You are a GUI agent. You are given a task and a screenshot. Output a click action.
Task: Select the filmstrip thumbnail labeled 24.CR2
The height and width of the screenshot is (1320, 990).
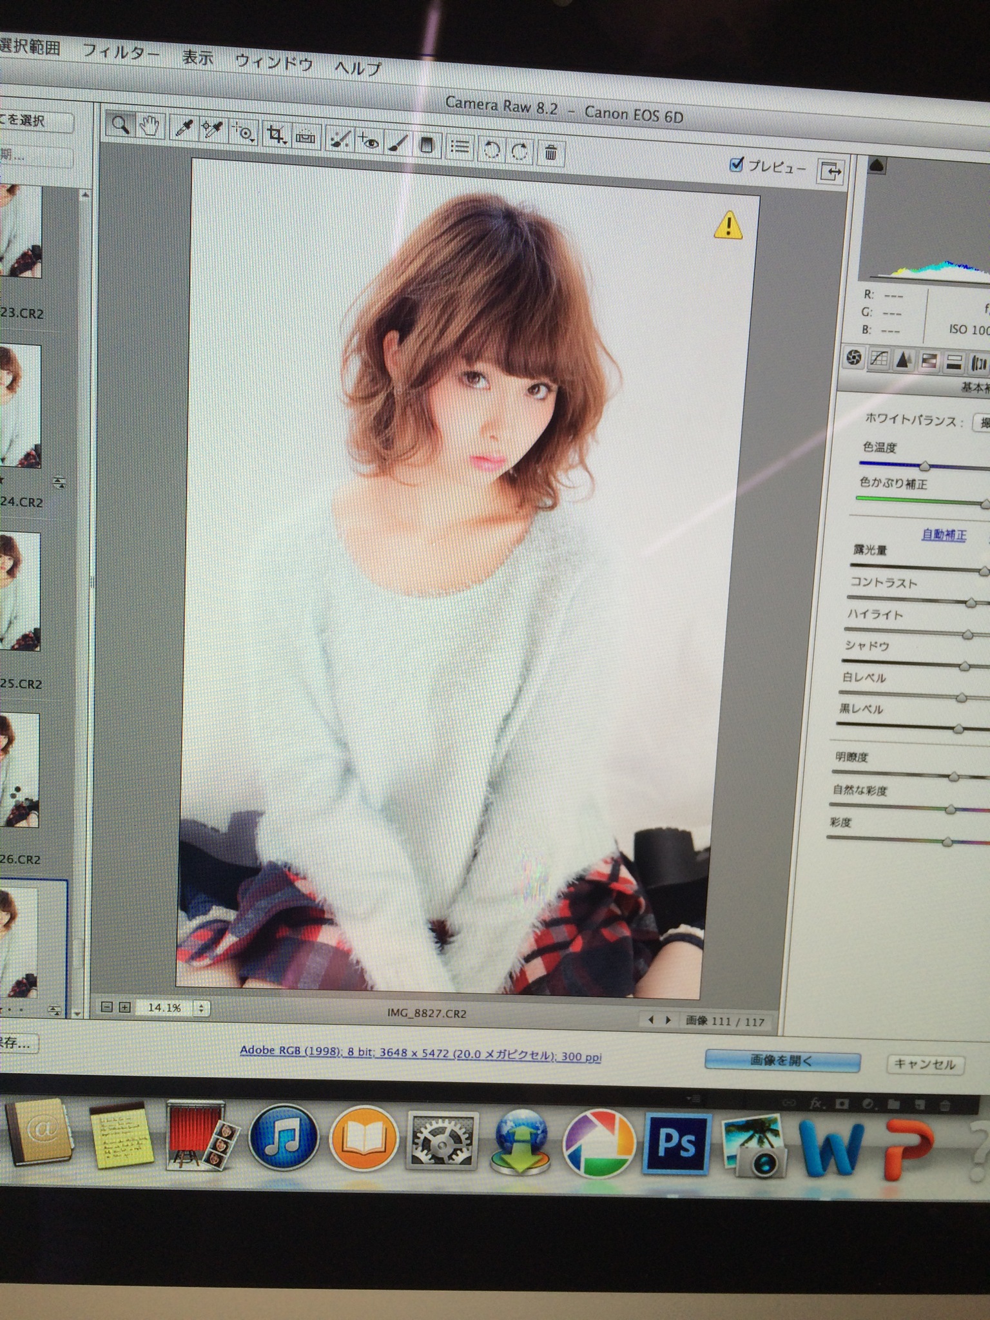click(x=20, y=406)
